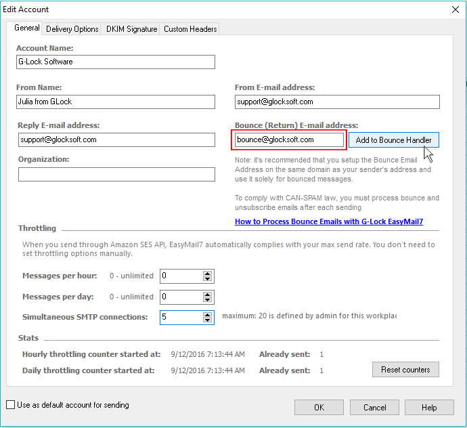Click Add to Bounce Handler button
The width and height of the screenshot is (467, 428).
pyautogui.click(x=394, y=140)
